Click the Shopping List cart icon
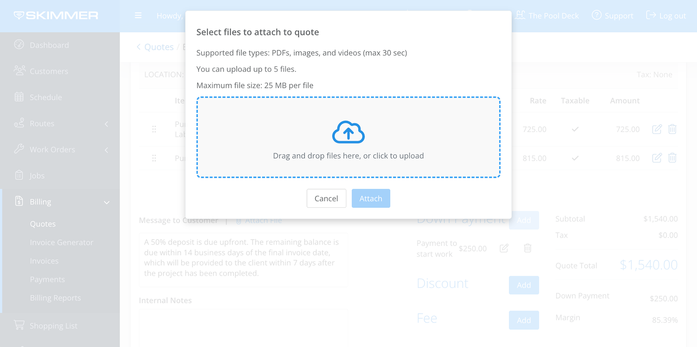 click(x=19, y=325)
